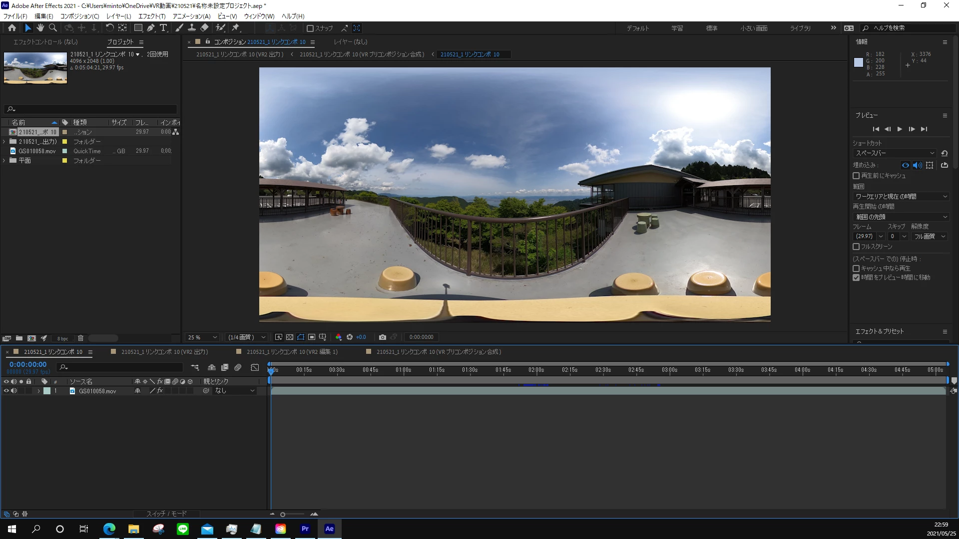
Task: Click the 8 bpc color depth button
Action: (x=62, y=338)
